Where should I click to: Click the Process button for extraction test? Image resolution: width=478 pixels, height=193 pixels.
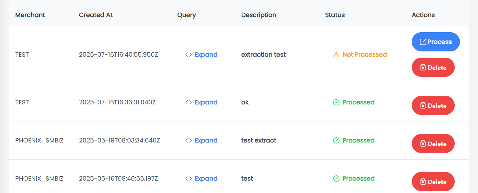(436, 42)
